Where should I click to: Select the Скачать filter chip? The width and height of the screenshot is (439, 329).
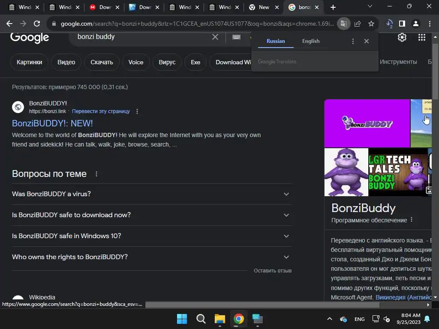click(102, 62)
